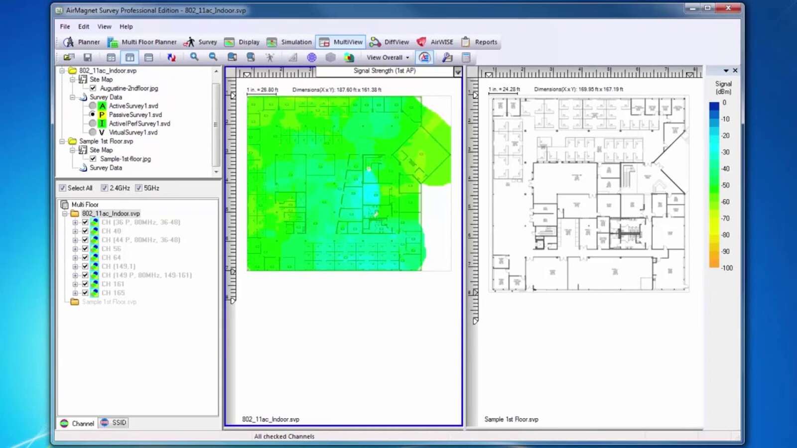Click the first of the two monitor-shaped icons
Viewport: 797px width, 448px height.
click(x=232, y=57)
